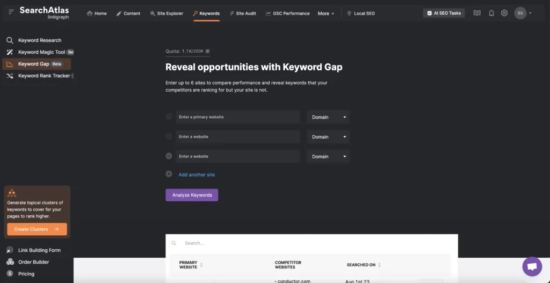The width and height of the screenshot is (550, 283).
Task: Click the Keyword Gap chart icon
Action: click(x=10, y=64)
